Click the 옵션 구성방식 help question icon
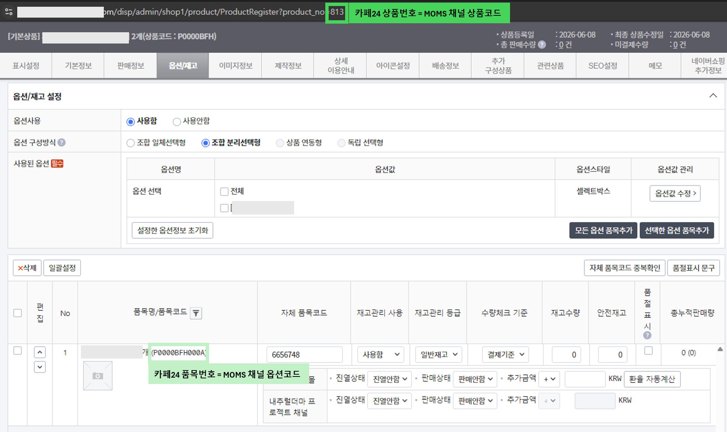The height and width of the screenshot is (432, 727). point(61,142)
